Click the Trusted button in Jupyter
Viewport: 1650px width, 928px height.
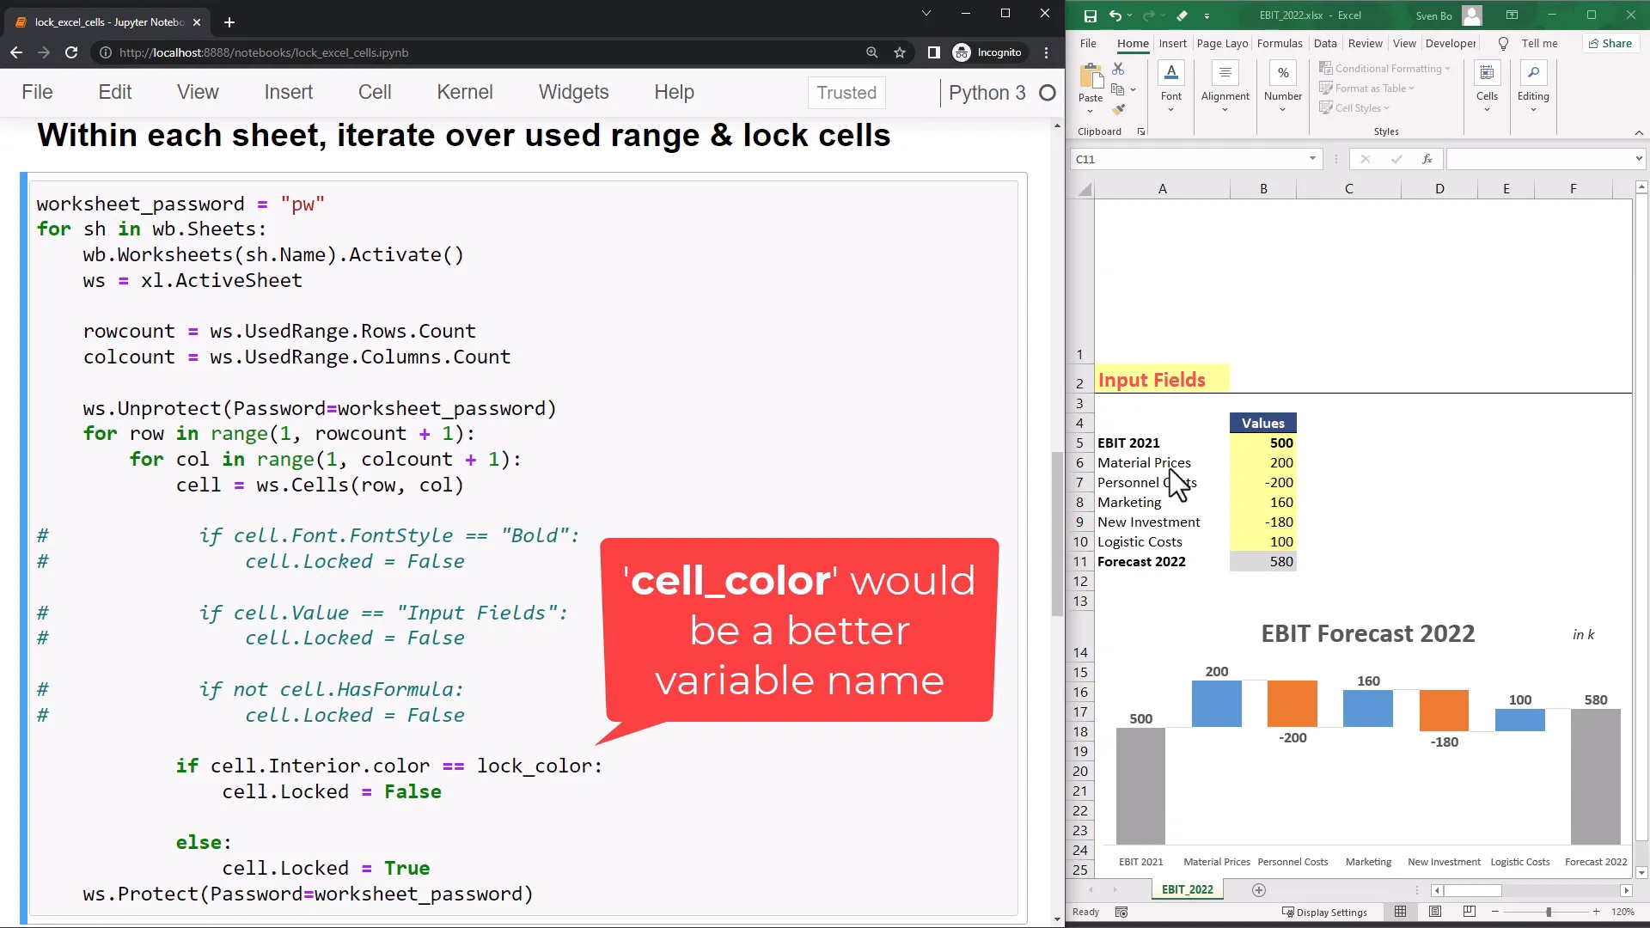pyautogui.click(x=846, y=93)
